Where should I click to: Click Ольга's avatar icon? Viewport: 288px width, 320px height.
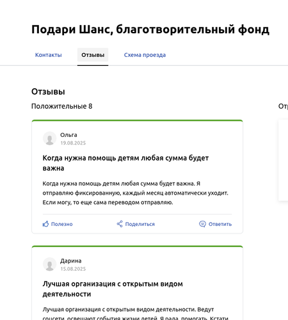coord(50,138)
